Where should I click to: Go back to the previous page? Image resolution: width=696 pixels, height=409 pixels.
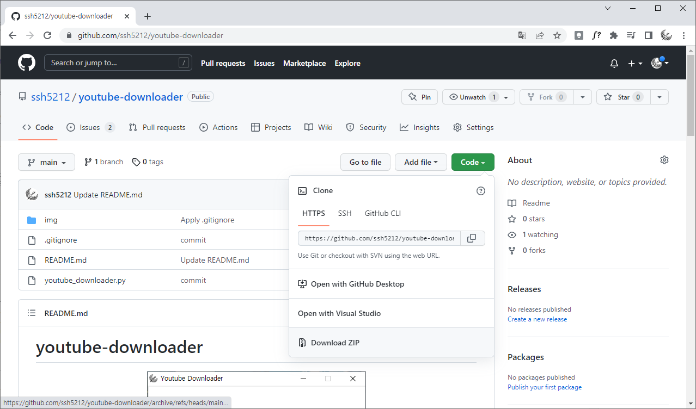point(13,35)
